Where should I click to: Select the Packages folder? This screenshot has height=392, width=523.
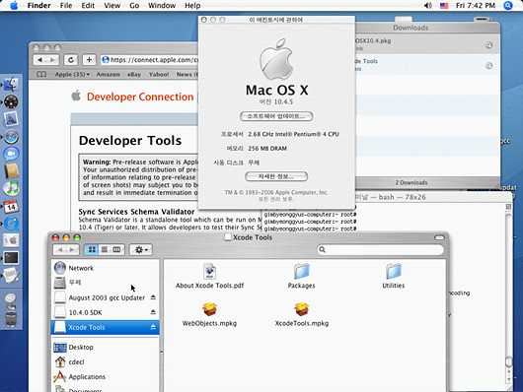[x=301, y=276]
